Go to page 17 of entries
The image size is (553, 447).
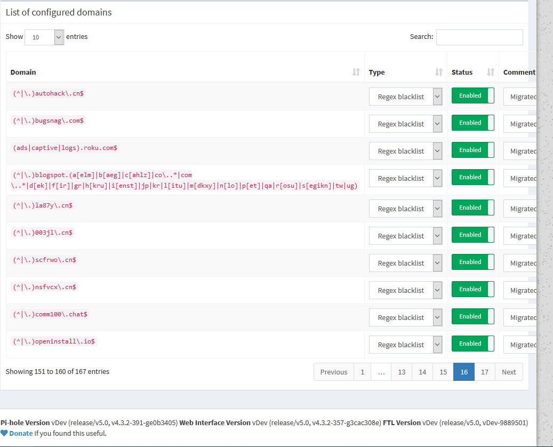pyautogui.click(x=484, y=372)
